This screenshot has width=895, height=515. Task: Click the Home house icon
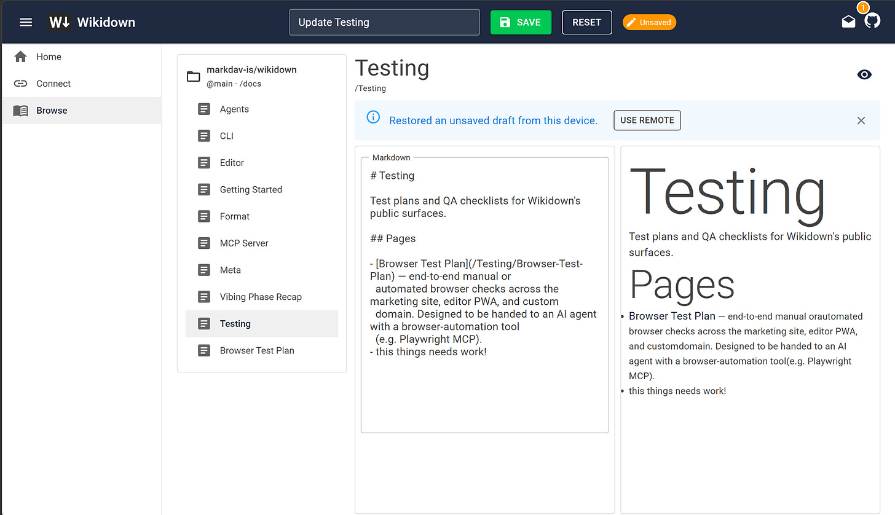[x=20, y=57]
